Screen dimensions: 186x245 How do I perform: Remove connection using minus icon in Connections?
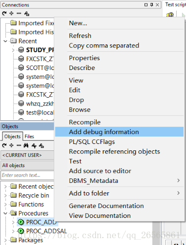click(19, 13)
